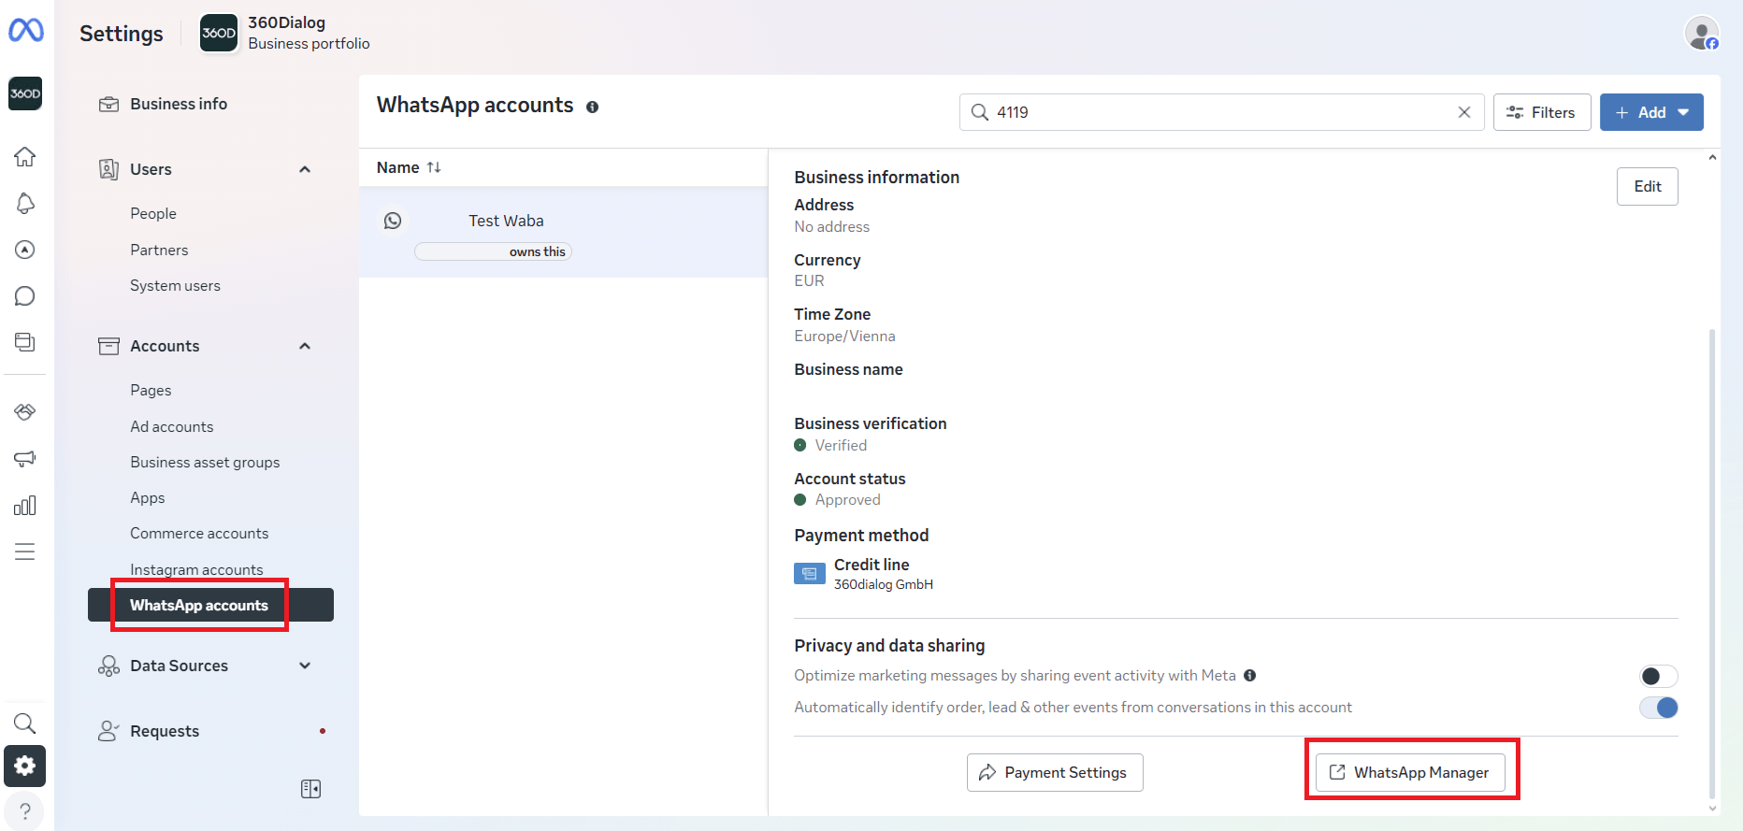This screenshot has width=1743, height=831.
Task: Open the inbox chat bubble icon
Action: click(x=25, y=296)
